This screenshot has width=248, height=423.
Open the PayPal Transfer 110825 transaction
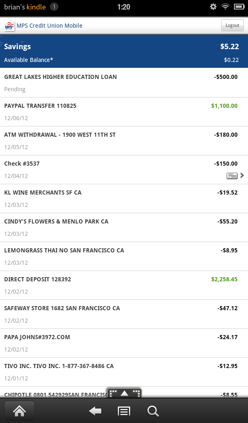[124, 112]
